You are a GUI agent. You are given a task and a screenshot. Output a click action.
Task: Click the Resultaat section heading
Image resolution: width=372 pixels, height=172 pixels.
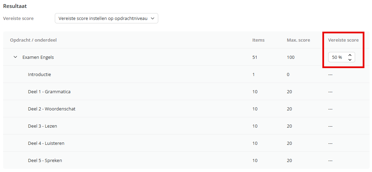15,6
